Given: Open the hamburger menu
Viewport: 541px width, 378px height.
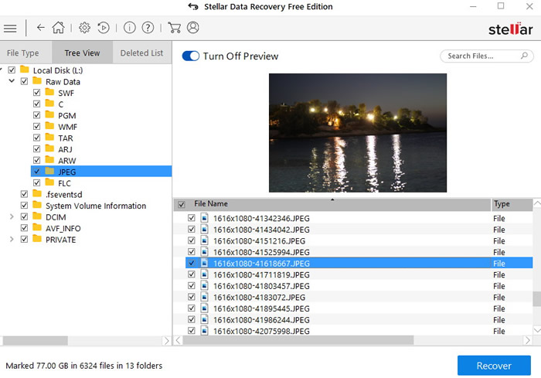Looking at the screenshot, I should click(10, 29).
